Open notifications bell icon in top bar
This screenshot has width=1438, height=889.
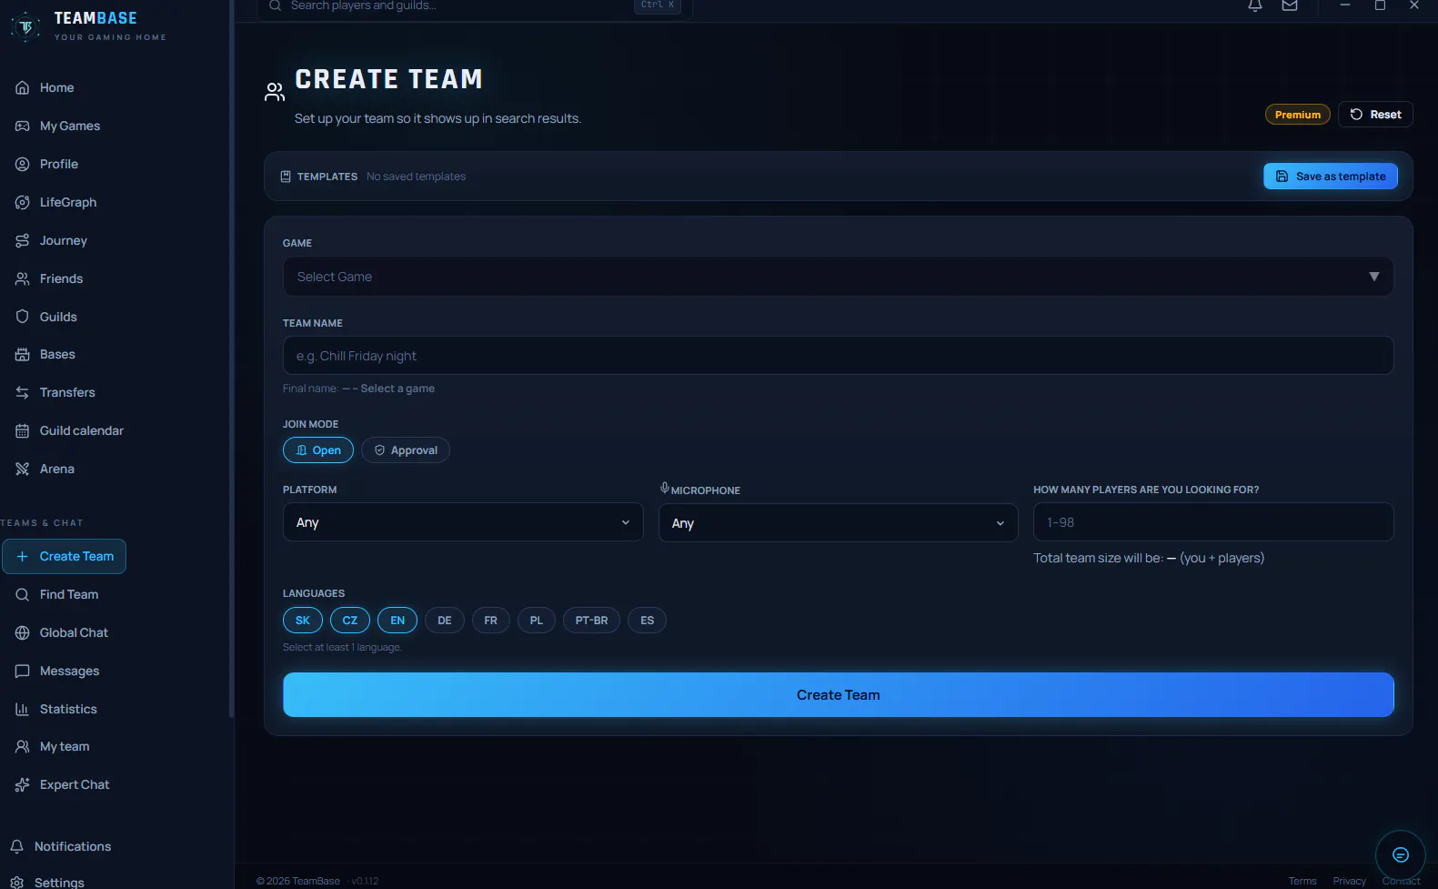[x=1255, y=5]
